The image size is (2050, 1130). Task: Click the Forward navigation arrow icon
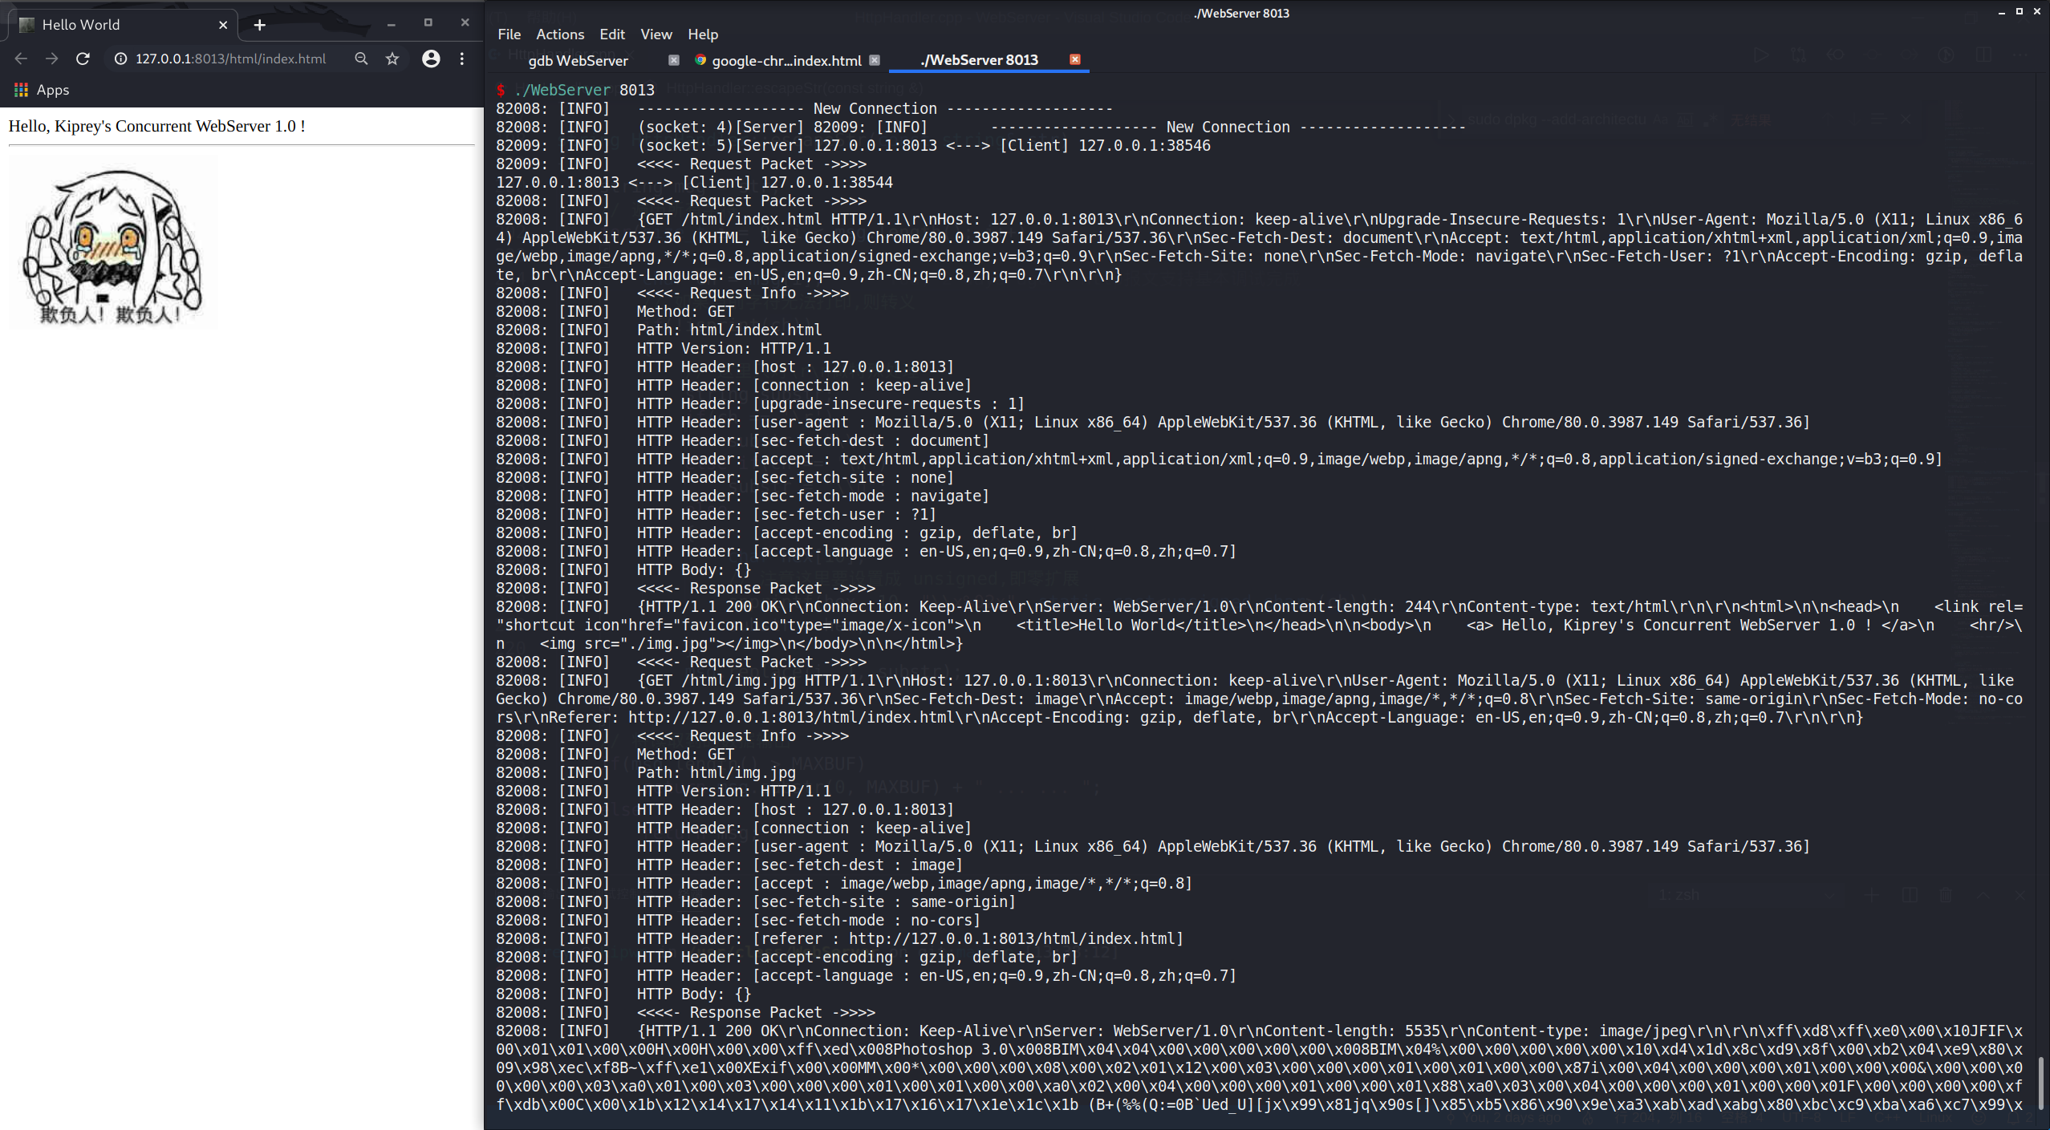tap(50, 59)
